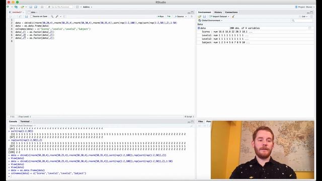Click the Load workspace folder icon
This screenshot has width=322, height=181.
coord(199,17)
